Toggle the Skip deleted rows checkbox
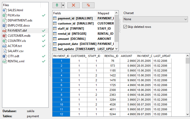Screen dimensions: 190x119 [125, 27]
